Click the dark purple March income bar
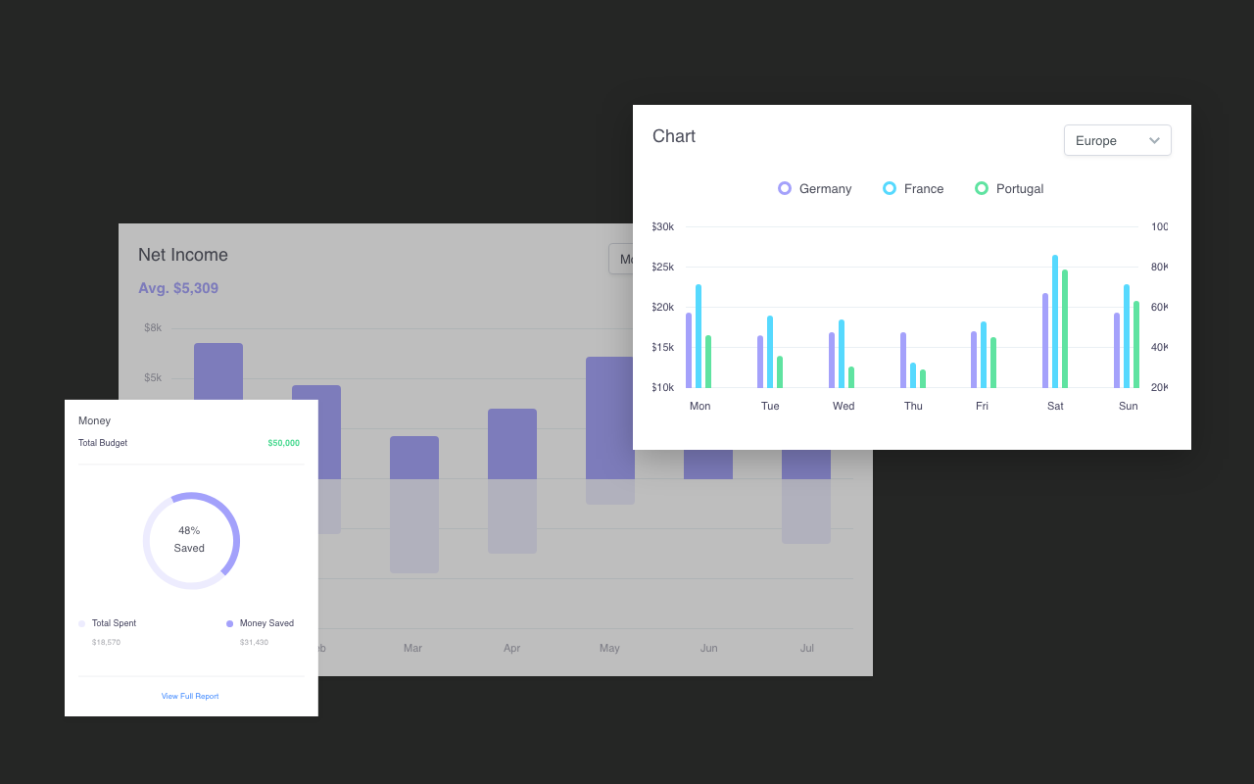1254x784 pixels. (414, 458)
